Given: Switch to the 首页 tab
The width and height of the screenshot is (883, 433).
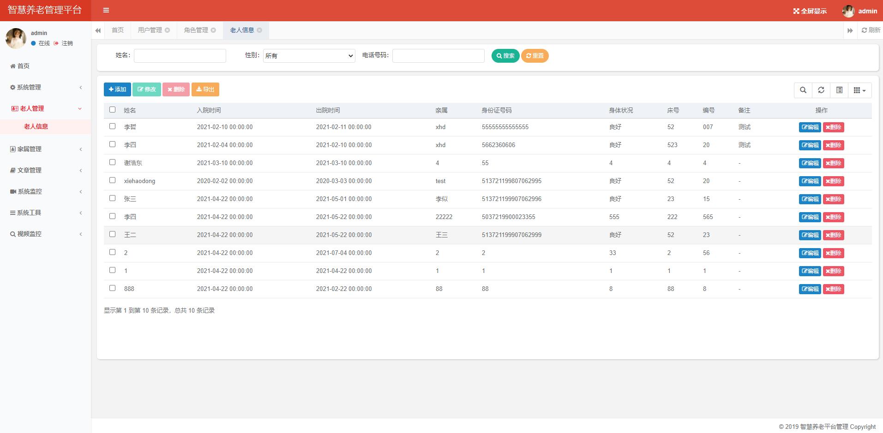Looking at the screenshot, I should 118,30.
